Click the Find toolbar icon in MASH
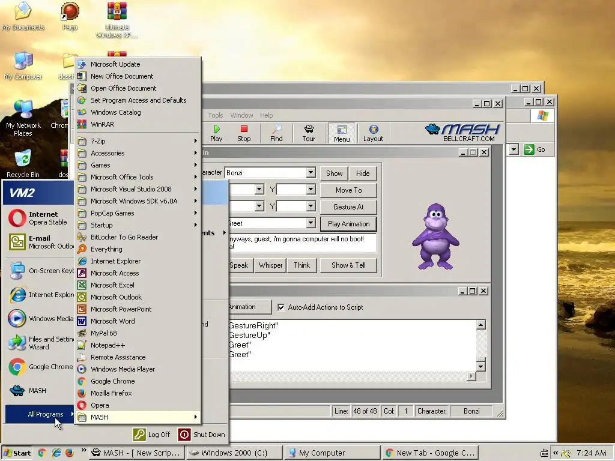This screenshot has height=461, width=615. (x=276, y=133)
